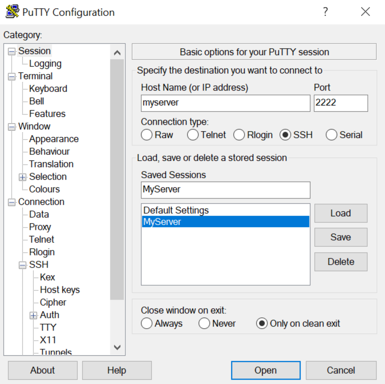This screenshot has width=385, height=384.
Task: Open the Proxy settings category
Action: tap(40, 227)
